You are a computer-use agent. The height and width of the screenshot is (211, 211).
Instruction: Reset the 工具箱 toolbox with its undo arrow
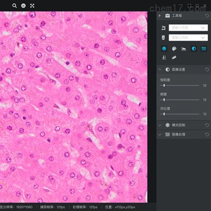207,16
